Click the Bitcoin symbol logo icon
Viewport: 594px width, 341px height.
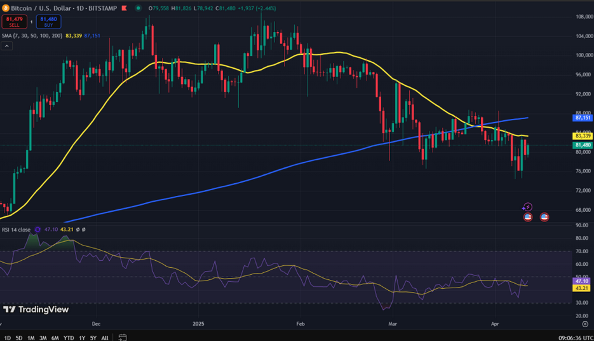5,8
